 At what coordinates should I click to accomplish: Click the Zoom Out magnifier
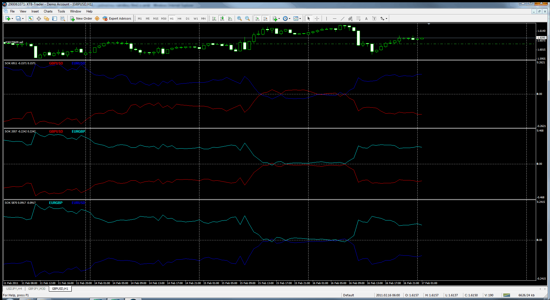point(247,18)
